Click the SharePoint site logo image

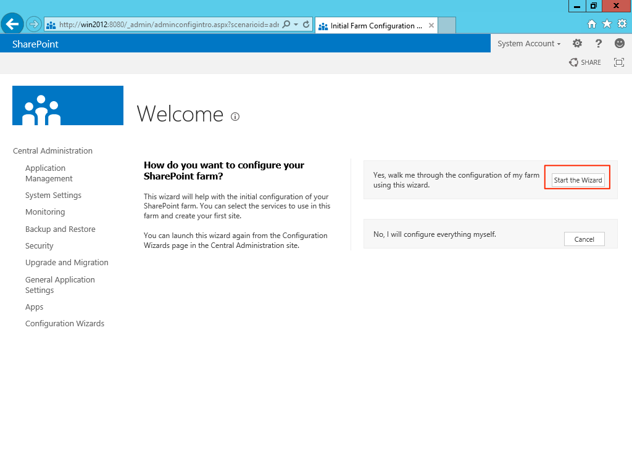coord(68,105)
